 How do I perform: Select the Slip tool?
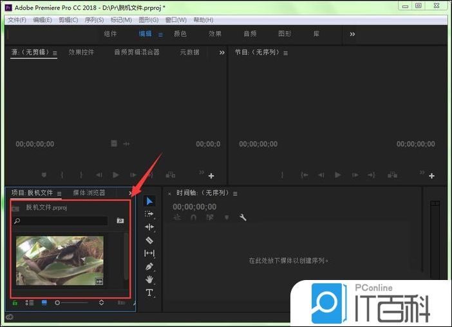pos(149,253)
